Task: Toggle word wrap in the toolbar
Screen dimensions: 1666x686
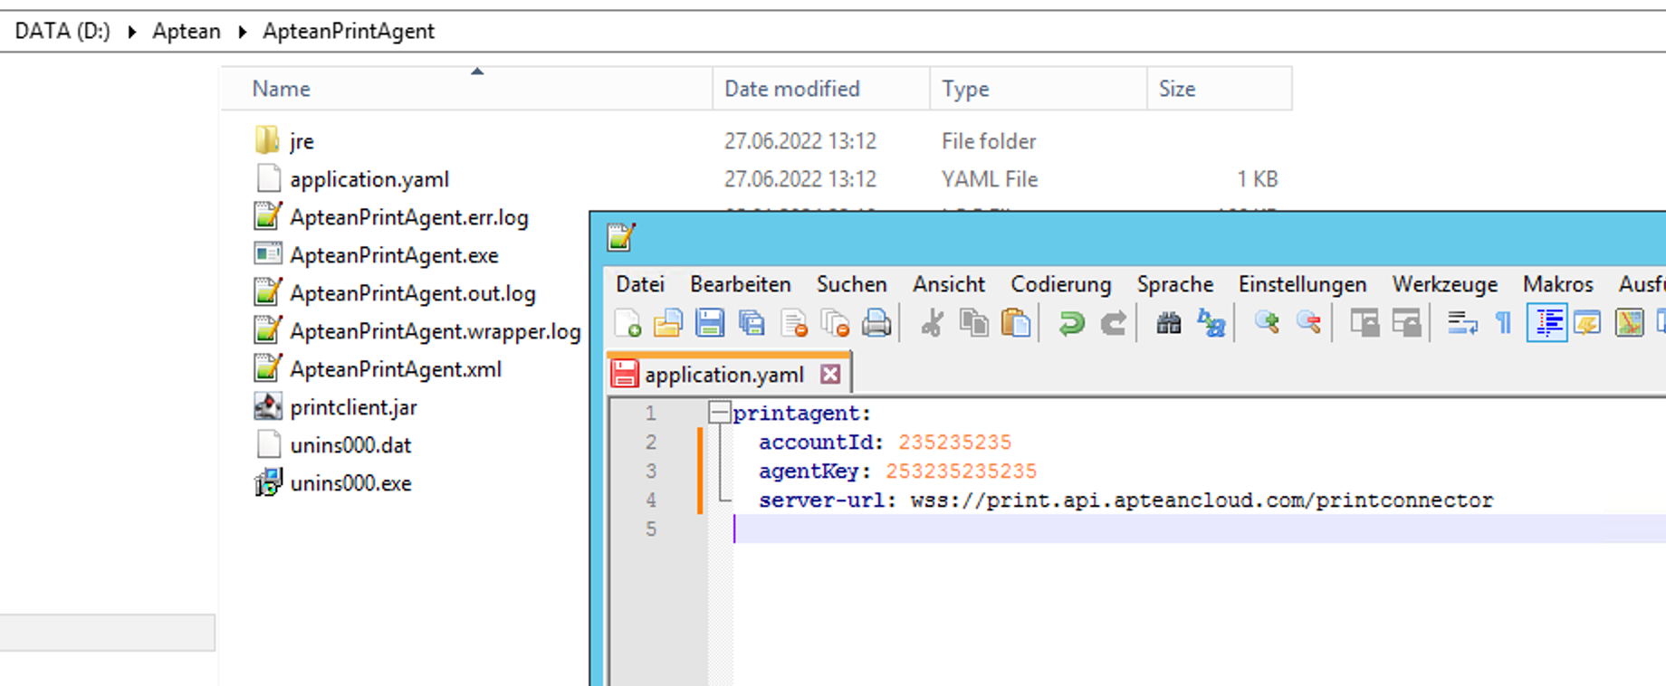Action: (1462, 323)
